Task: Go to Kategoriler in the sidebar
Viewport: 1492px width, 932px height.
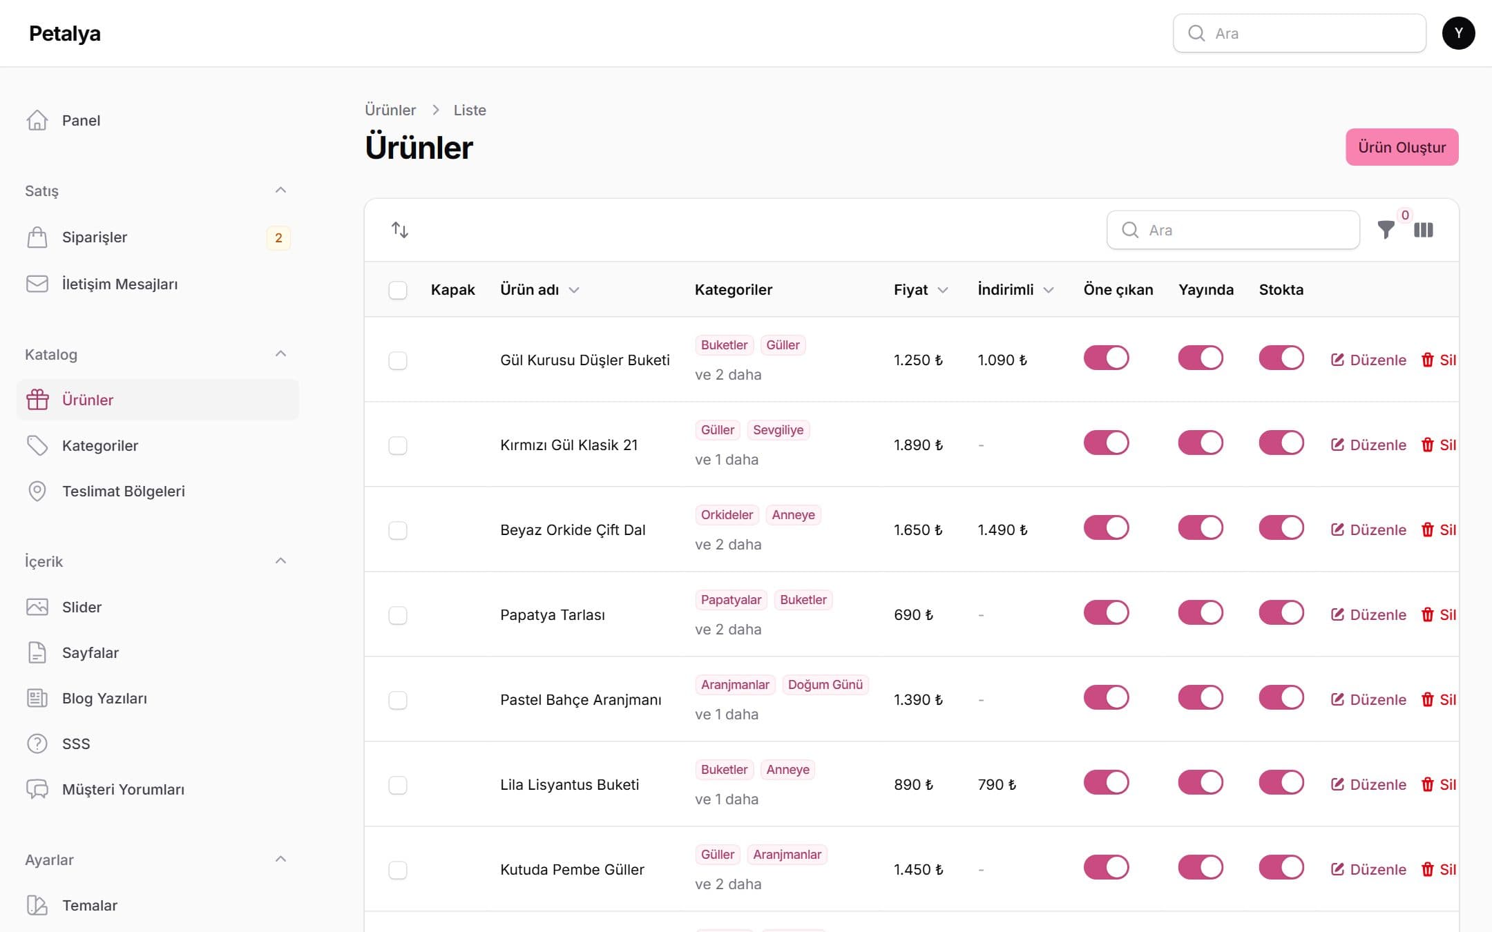Action: coord(157,445)
